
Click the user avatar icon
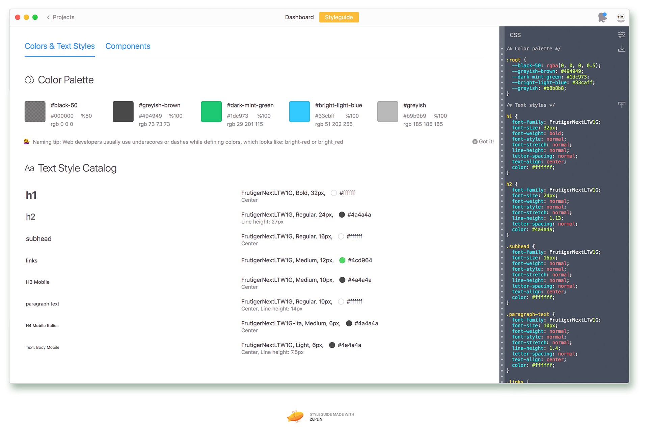pos(621,17)
